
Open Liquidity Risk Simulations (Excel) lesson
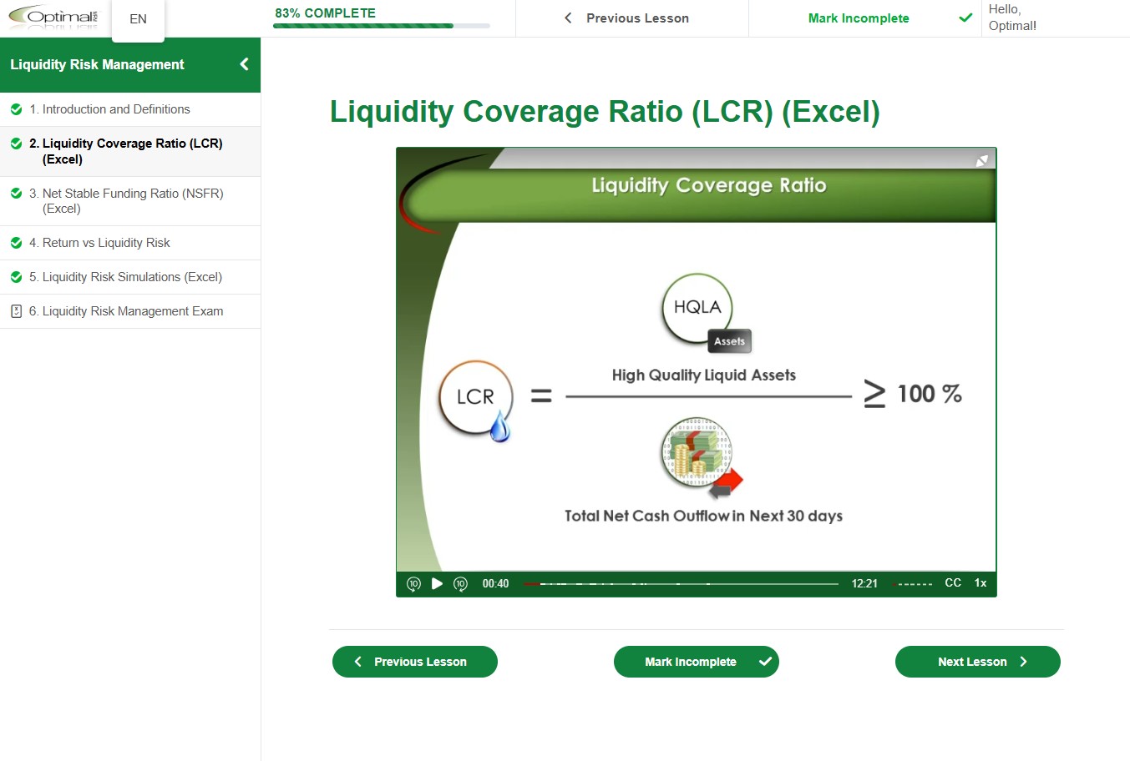coord(131,277)
